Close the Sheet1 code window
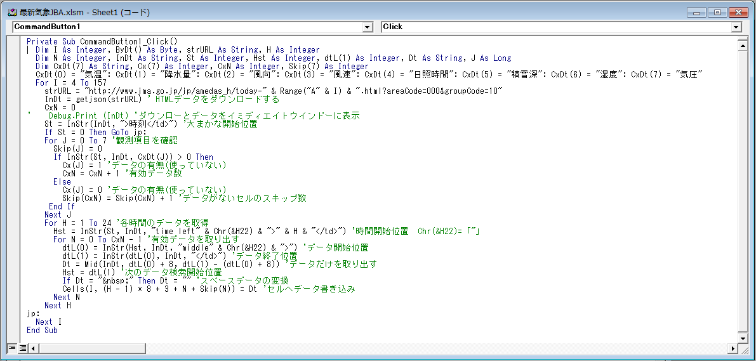 (738, 13)
